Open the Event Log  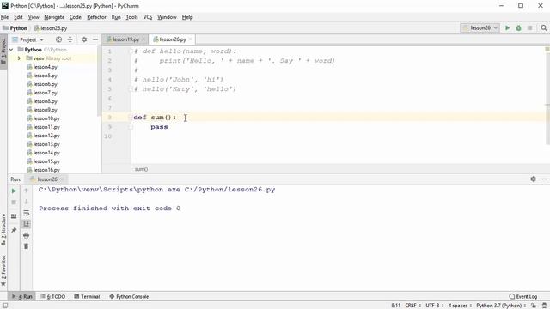pos(523,296)
